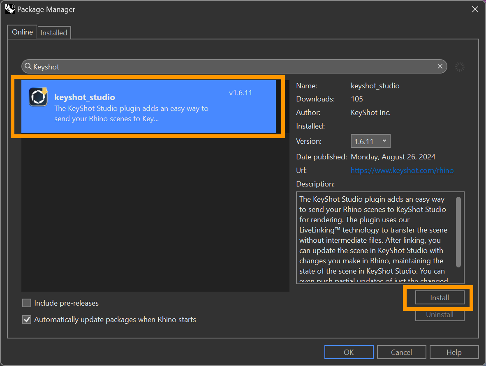Click the 'KeyShot Inc.' author value
The image size is (486, 366).
[371, 113]
